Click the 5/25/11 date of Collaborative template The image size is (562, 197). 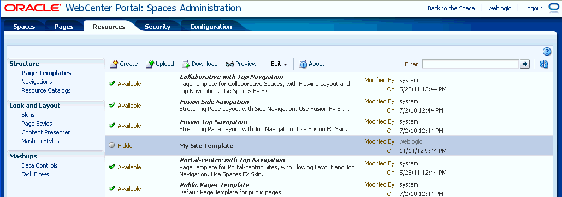click(423, 89)
